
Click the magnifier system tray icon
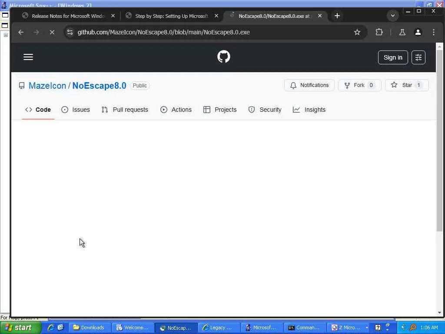tap(413, 328)
